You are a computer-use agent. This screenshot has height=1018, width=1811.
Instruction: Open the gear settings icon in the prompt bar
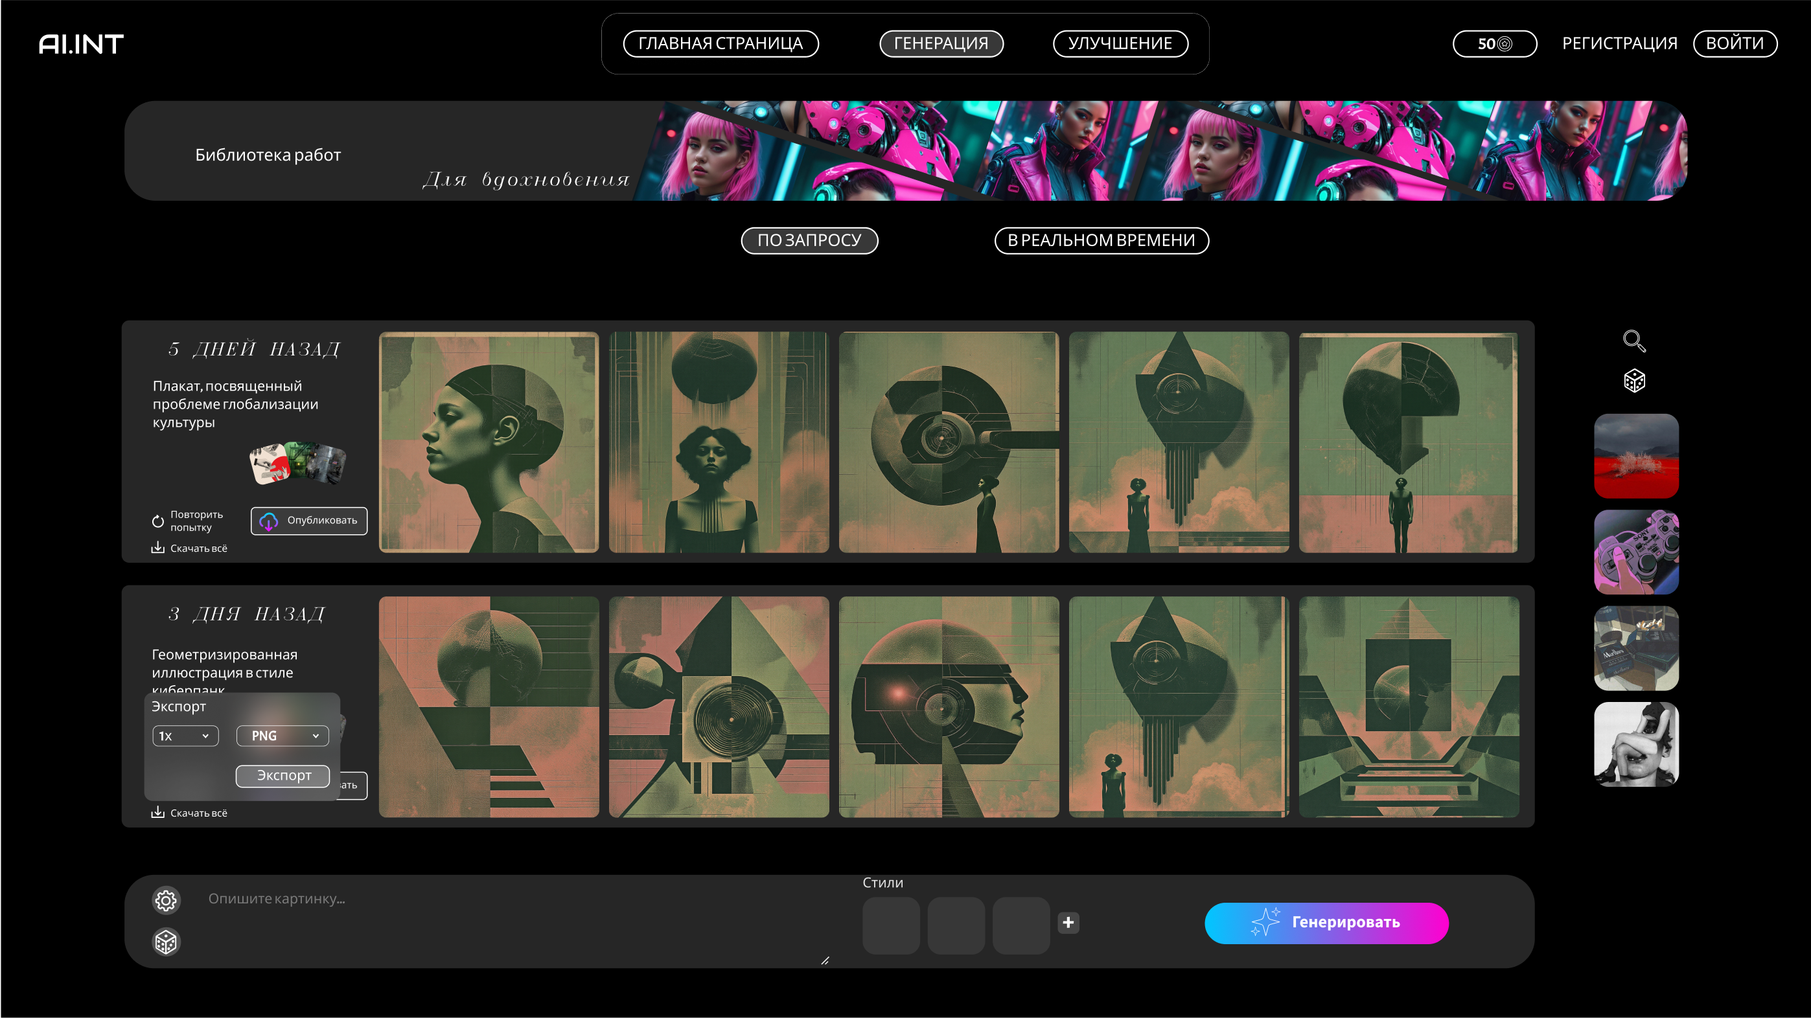click(x=166, y=900)
